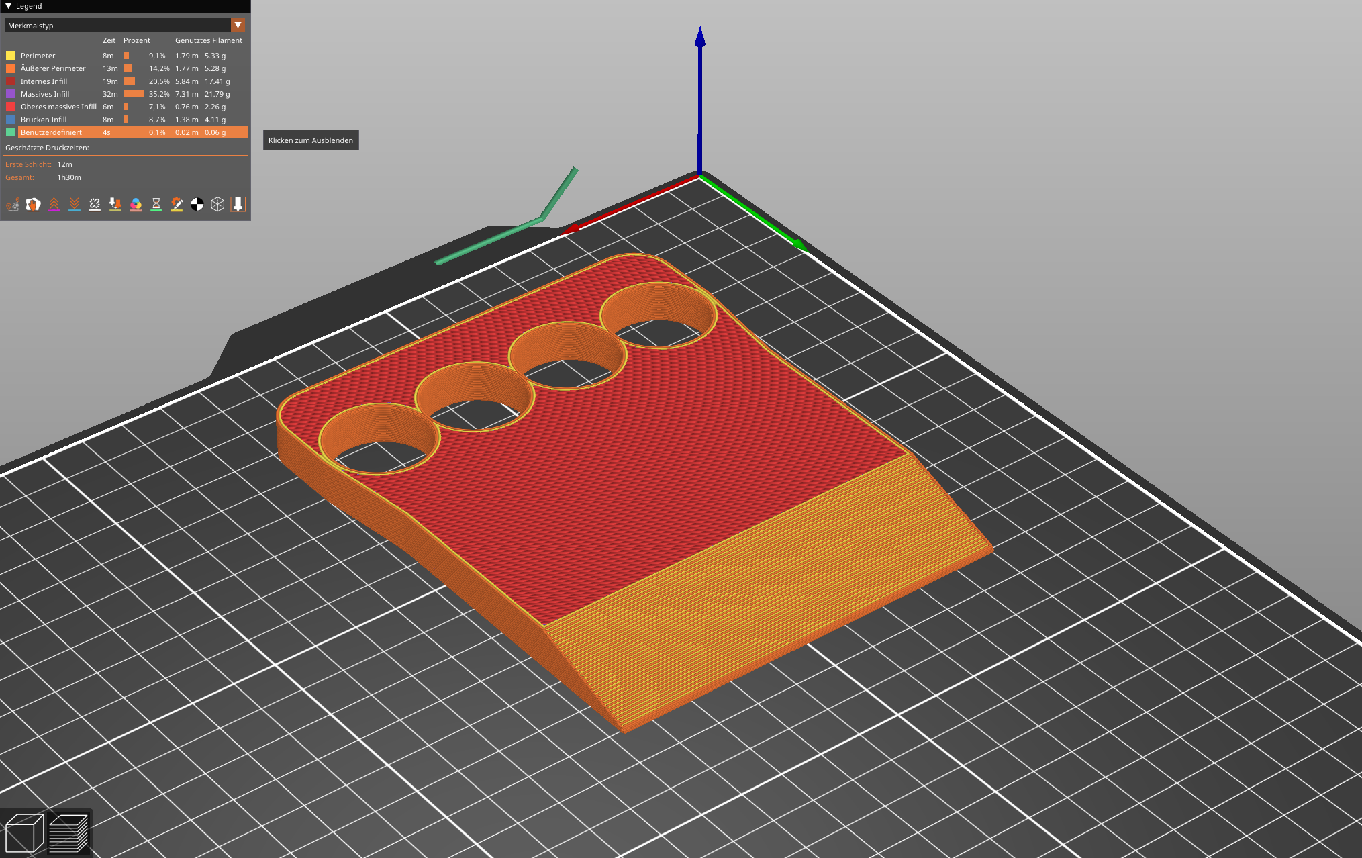This screenshot has width=1362, height=858.
Task: Switch to the 3D editor view
Action: (x=23, y=832)
